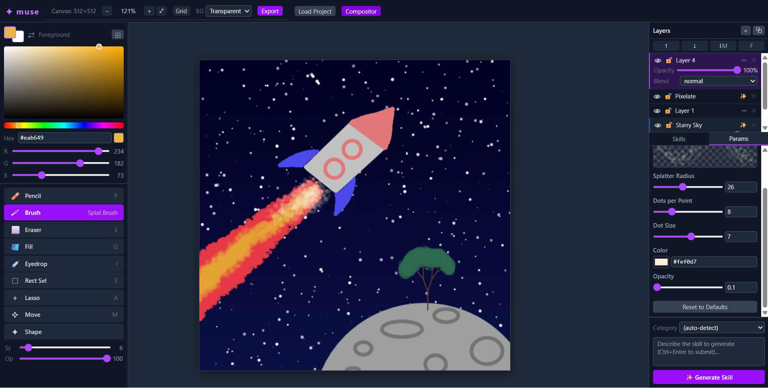The width and height of the screenshot is (768, 388).
Task: Toggle the lock on Layer 1
Action: tap(668, 111)
